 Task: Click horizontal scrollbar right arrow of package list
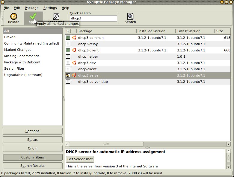(228, 144)
